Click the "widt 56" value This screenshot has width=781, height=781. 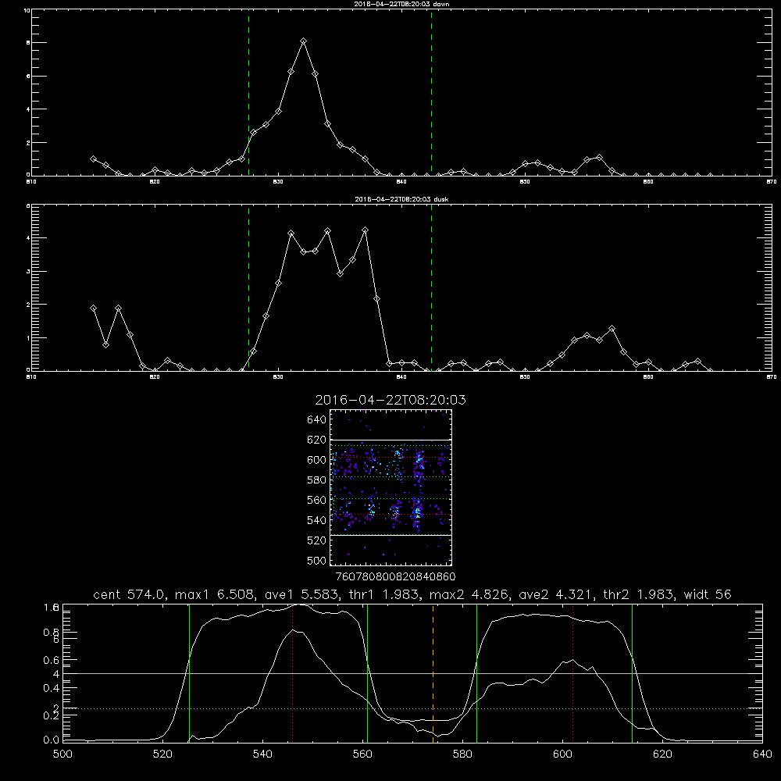click(x=708, y=594)
